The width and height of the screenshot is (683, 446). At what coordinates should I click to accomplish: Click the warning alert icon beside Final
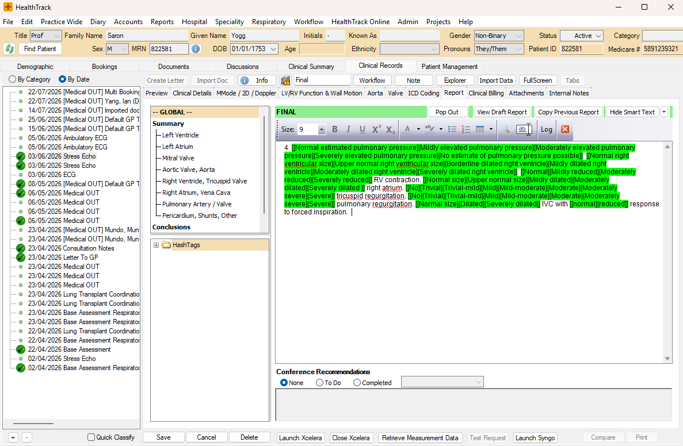[x=285, y=80]
